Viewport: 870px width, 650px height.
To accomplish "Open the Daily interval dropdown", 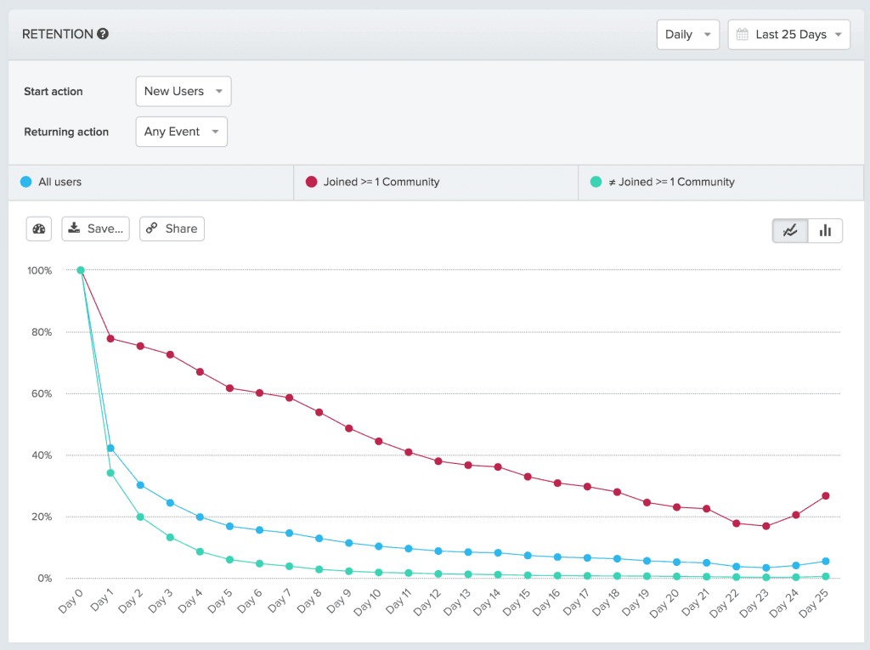I will (687, 35).
